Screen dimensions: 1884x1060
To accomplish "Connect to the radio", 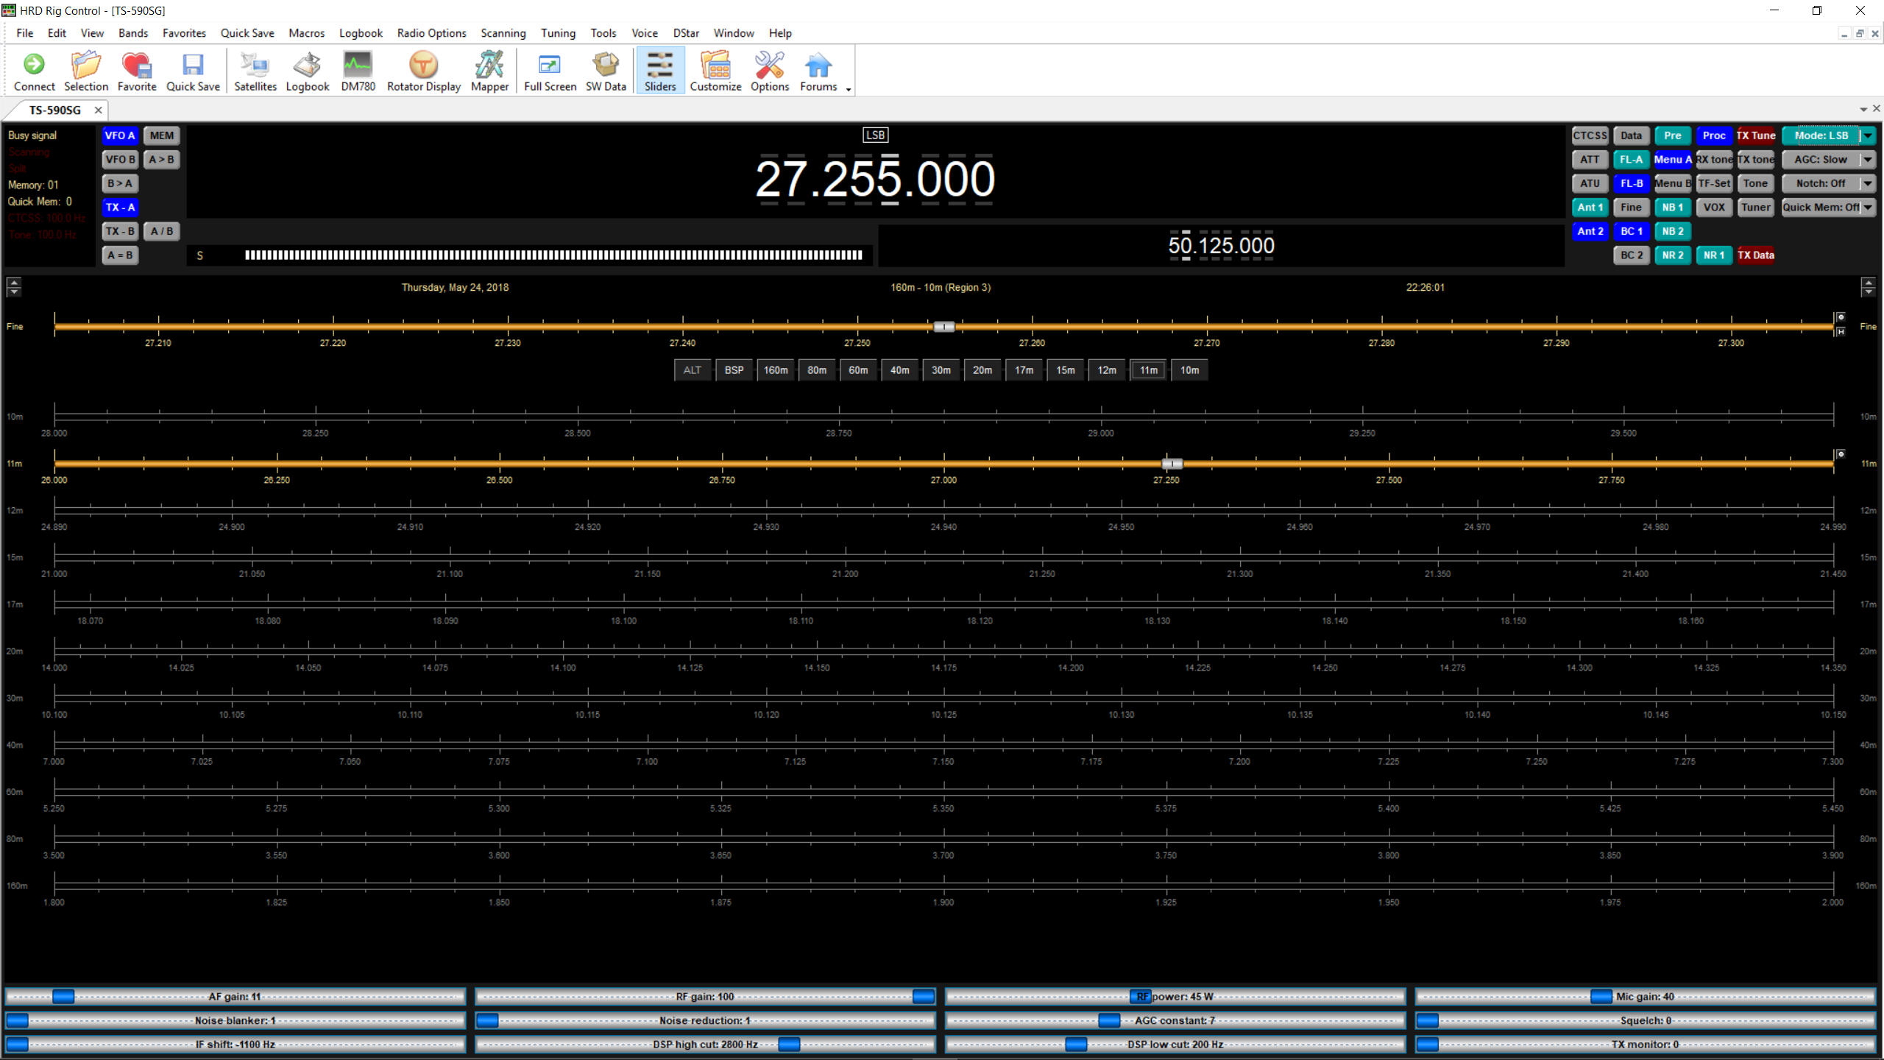I will (x=34, y=70).
